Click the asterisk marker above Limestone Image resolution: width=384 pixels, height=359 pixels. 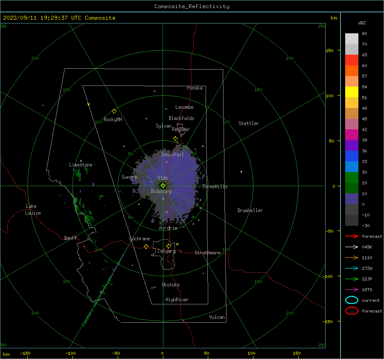[x=81, y=161]
